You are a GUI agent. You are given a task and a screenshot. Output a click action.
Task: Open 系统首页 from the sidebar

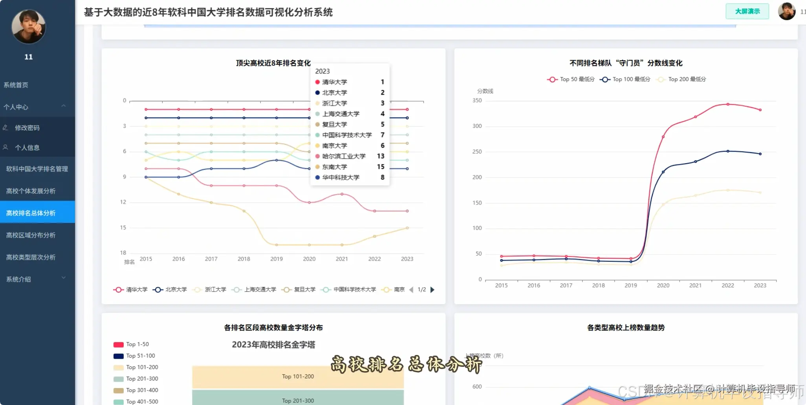pyautogui.click(x=16, y=84)
